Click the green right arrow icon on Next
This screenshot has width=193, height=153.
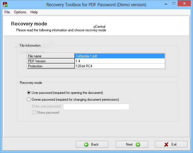coord(138,144)
